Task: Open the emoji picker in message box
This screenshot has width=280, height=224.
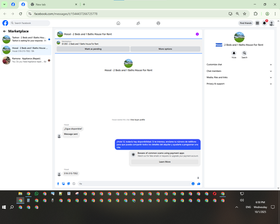Action: click(x=193, y=184)
